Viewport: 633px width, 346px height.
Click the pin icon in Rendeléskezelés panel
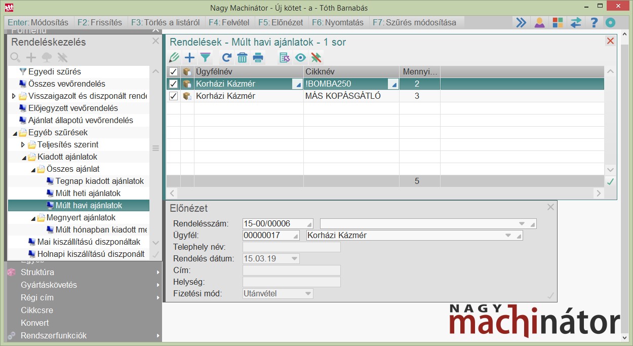[62, 57]
